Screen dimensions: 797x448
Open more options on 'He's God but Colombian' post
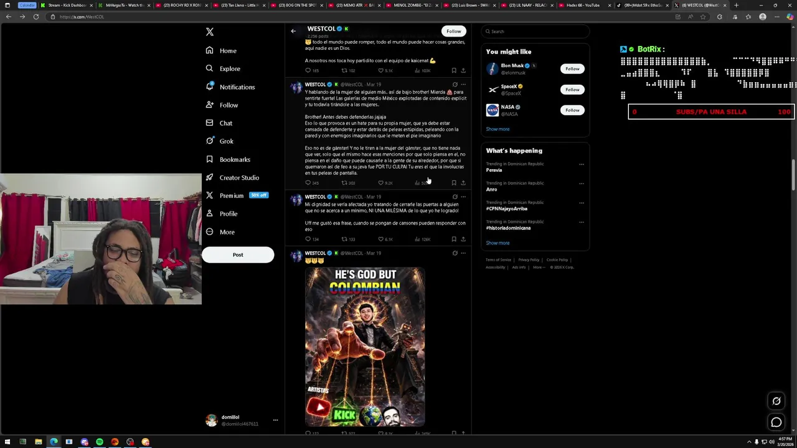click(x=463, y=253)
